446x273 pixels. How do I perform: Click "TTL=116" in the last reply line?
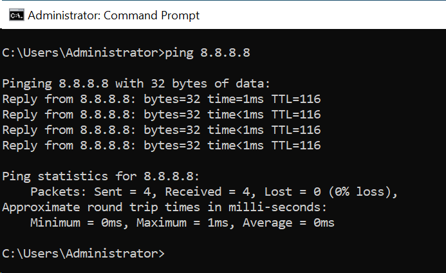coord(296,146)
